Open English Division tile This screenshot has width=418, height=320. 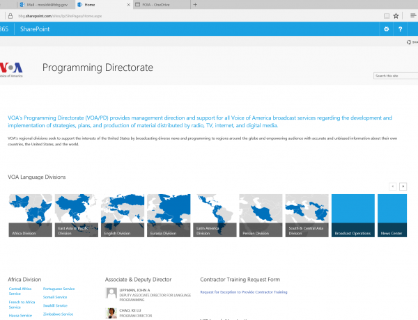click(x=123, y=216)
